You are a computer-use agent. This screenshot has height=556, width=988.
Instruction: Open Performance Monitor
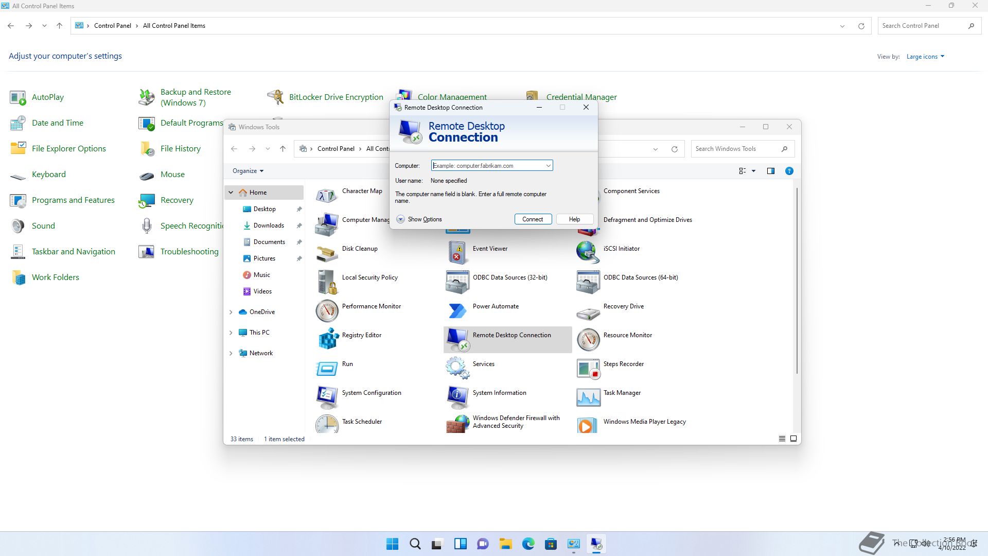[x=359, y=310]
